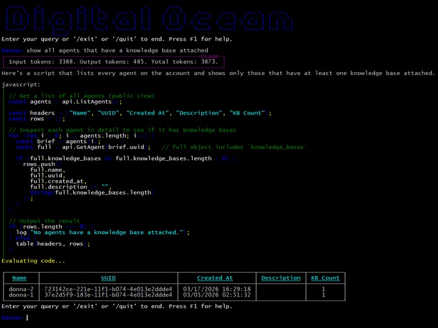This screenshot has width=438, height=328.
Task: Click the KB Count column header
Action: tap(326, 278)
